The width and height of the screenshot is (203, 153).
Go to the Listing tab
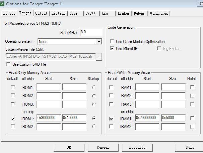click(59, 13)
